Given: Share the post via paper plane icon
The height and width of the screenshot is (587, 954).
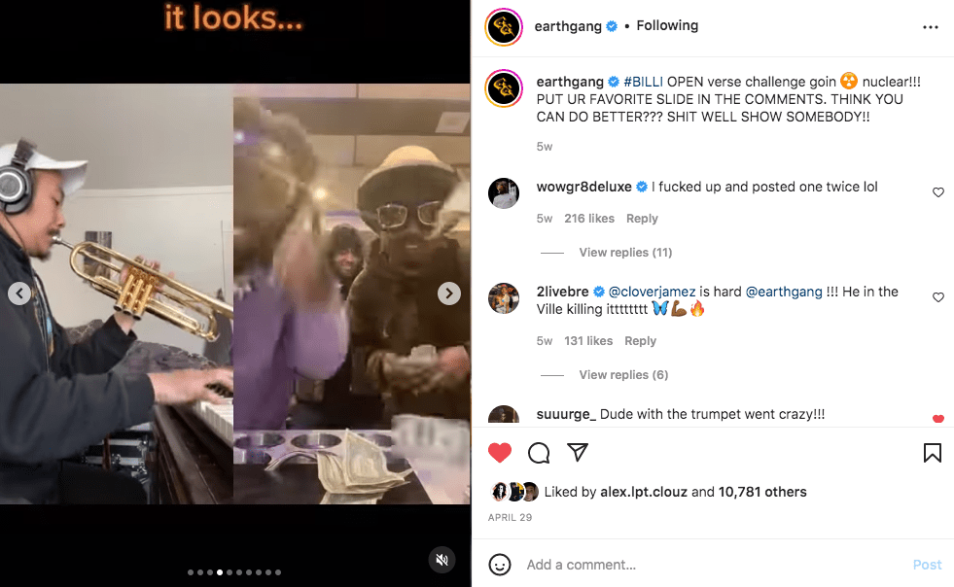Looking at the screenshot, I should [578, 452].
